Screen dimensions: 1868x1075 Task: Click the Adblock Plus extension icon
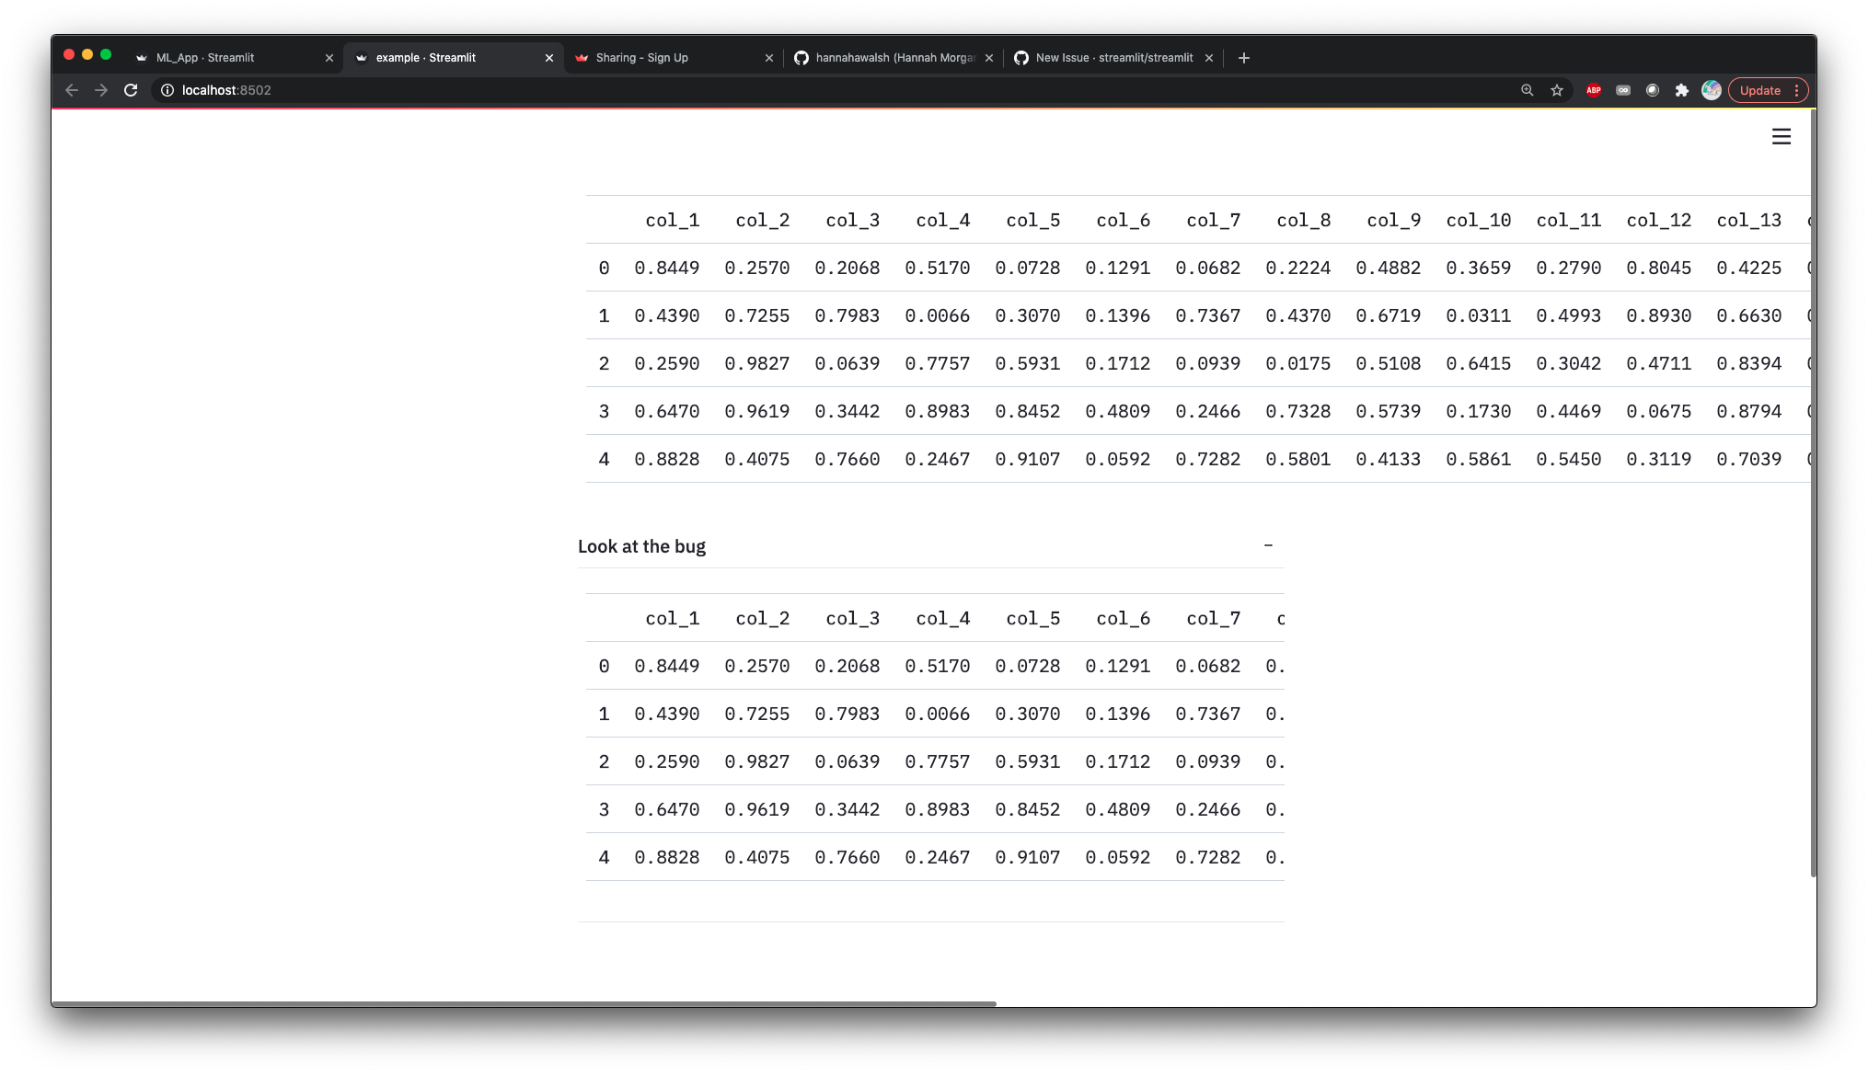tap(1593, 90)
